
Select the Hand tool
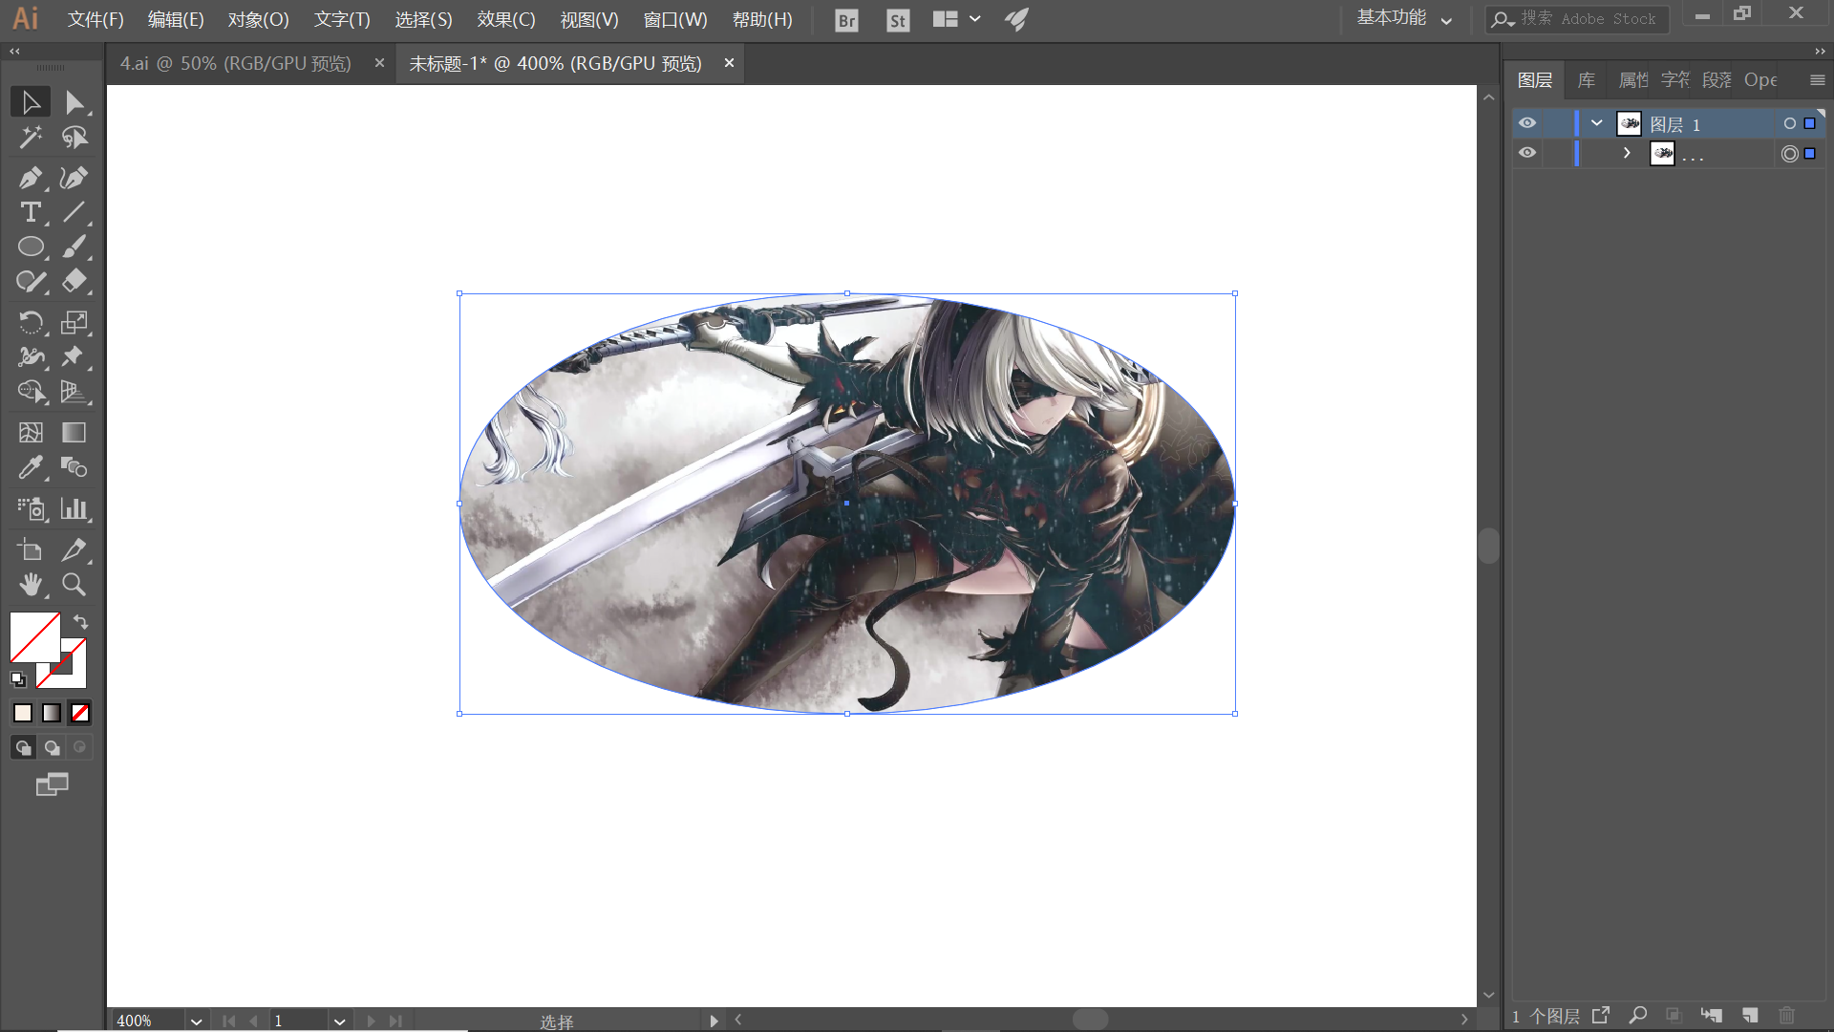(31, 584)
